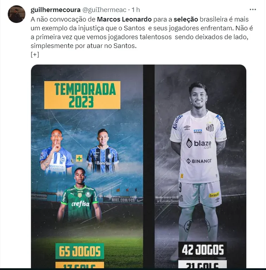
Task: Click the 65 JOGOS green label
Action: point(80,251)
